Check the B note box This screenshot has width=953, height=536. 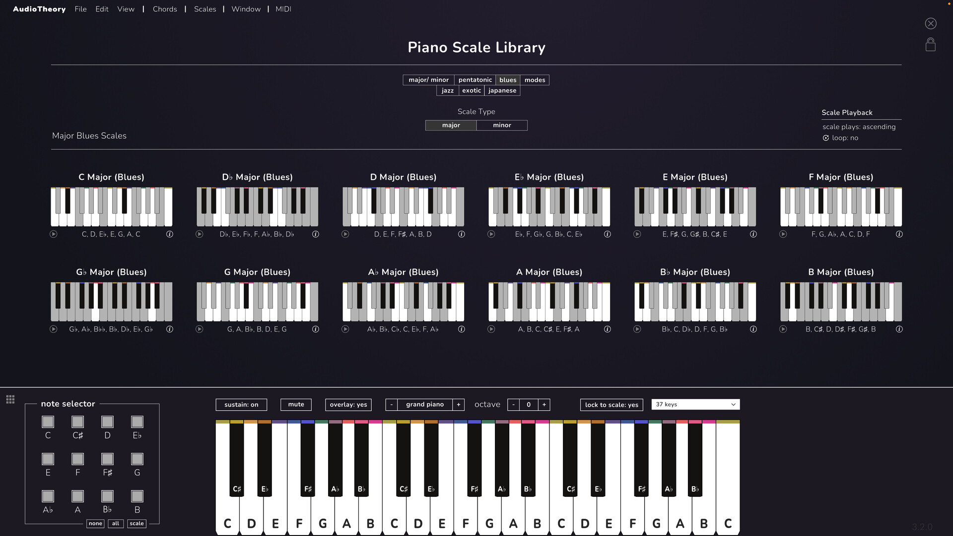click(x=137, y=496)
